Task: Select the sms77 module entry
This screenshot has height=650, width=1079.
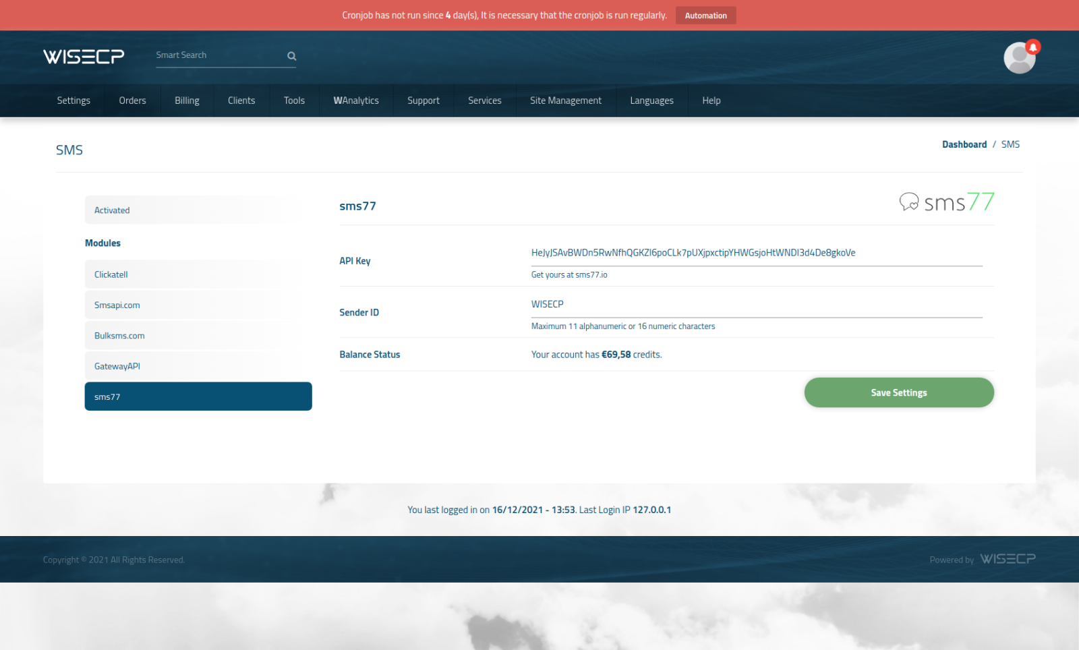Action: (198, 396)
